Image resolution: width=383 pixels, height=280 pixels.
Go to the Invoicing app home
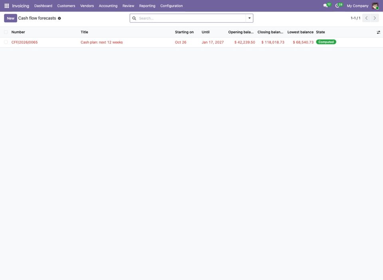(x=20, y=6)
